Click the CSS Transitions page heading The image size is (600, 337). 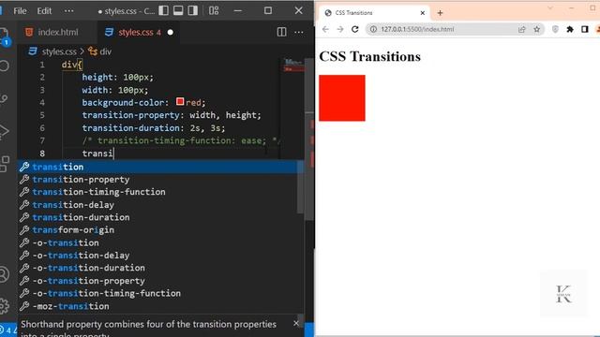[369, 56]
